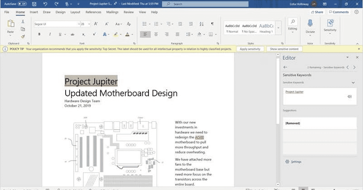Toggle Italic formatting
Screen dimensions: 363x190
point(50,34)
